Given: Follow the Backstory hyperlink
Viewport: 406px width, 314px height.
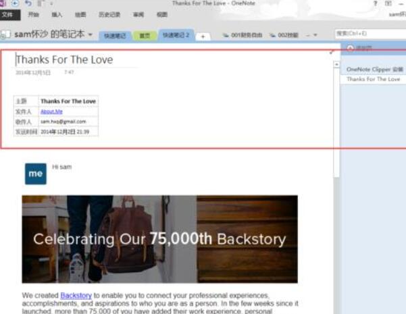Looking at the screenshot, I should pos(75,295).
